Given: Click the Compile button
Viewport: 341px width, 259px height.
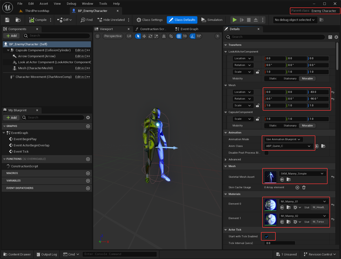Looking at the screenshot, I should [38, 20].
